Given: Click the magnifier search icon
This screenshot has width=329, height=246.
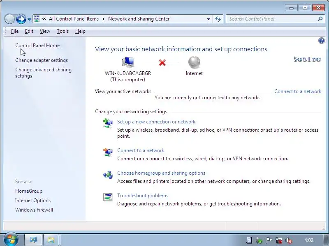Looking at the screenshot, I should pos(320,19).
